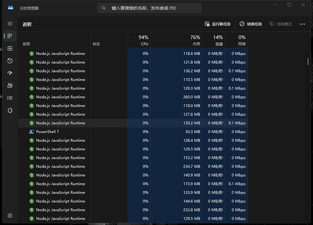Maximize the Task Manager window
This screenshot has width=313, height=225.
289,5
